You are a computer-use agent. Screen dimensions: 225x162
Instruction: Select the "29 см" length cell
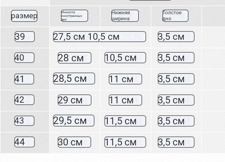tap(75, 100)
